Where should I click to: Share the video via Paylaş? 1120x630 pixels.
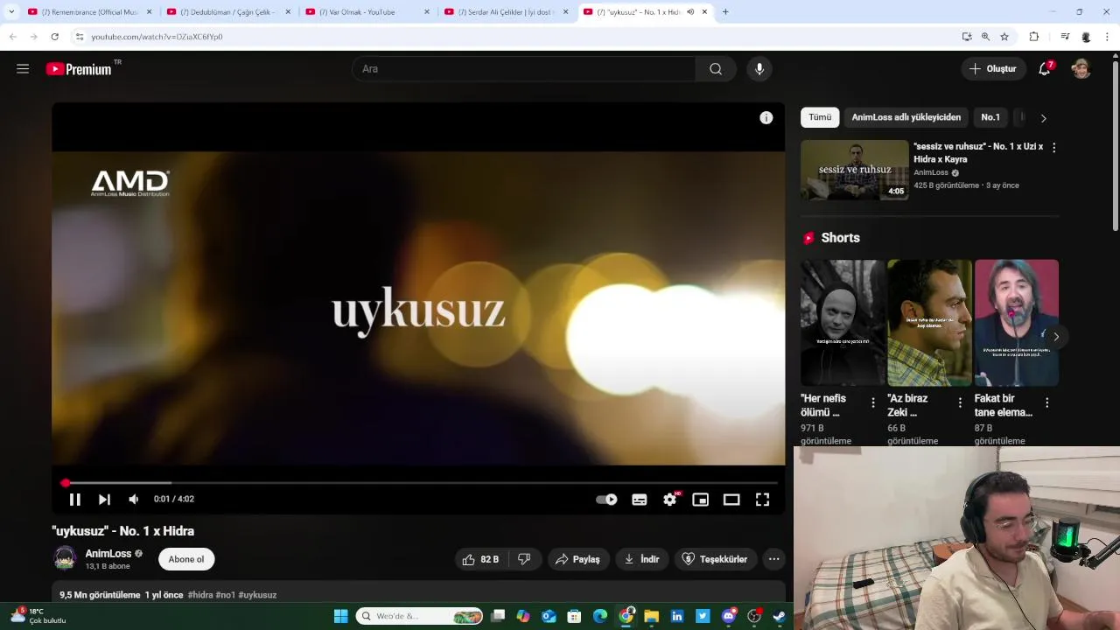pyautogui.click(x=577, y=559)
